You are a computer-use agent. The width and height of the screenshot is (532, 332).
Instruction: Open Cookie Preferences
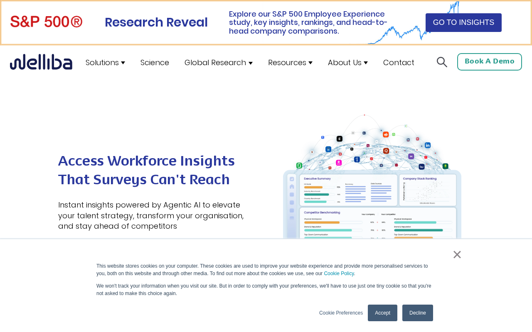pos(341,313)
